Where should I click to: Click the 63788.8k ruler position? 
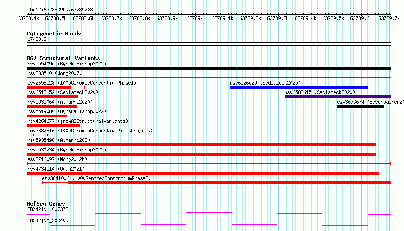tap(139, 18)
